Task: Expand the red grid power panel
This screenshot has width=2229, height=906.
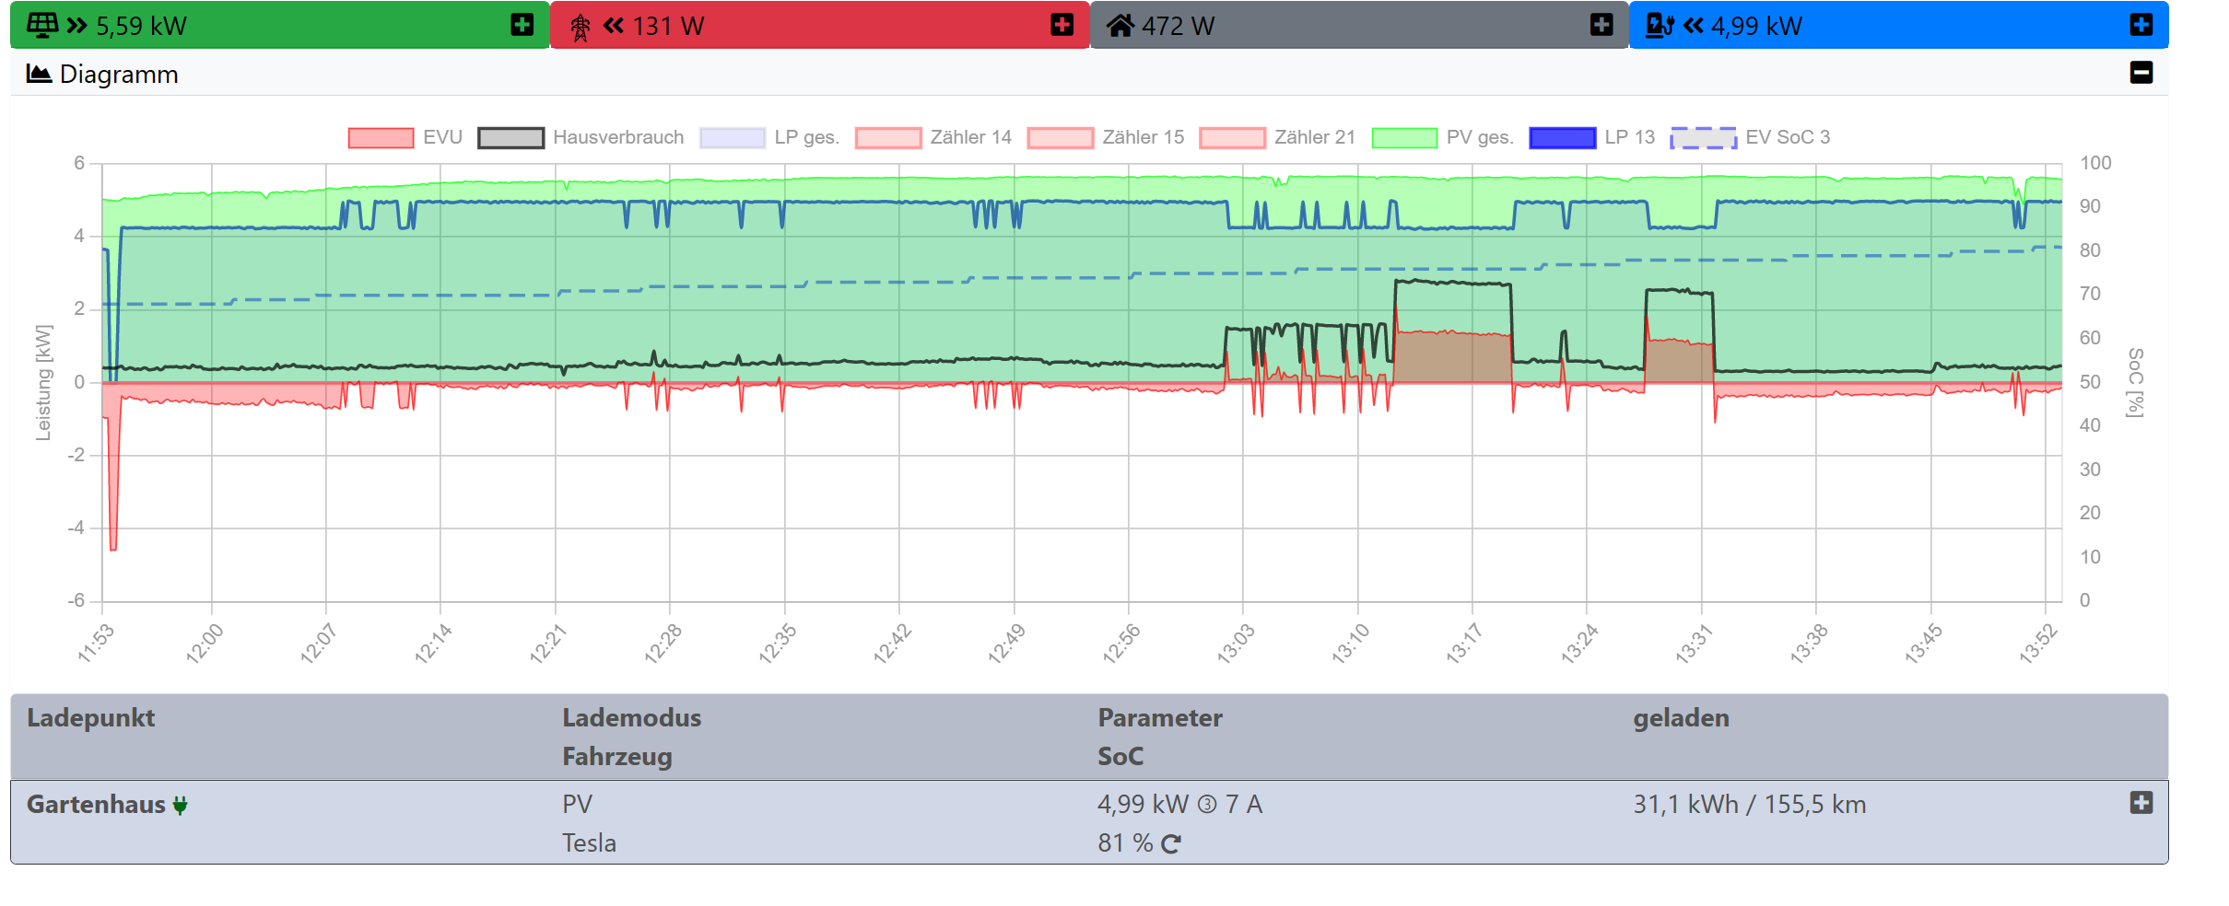Action: (x=1062, y=25)
